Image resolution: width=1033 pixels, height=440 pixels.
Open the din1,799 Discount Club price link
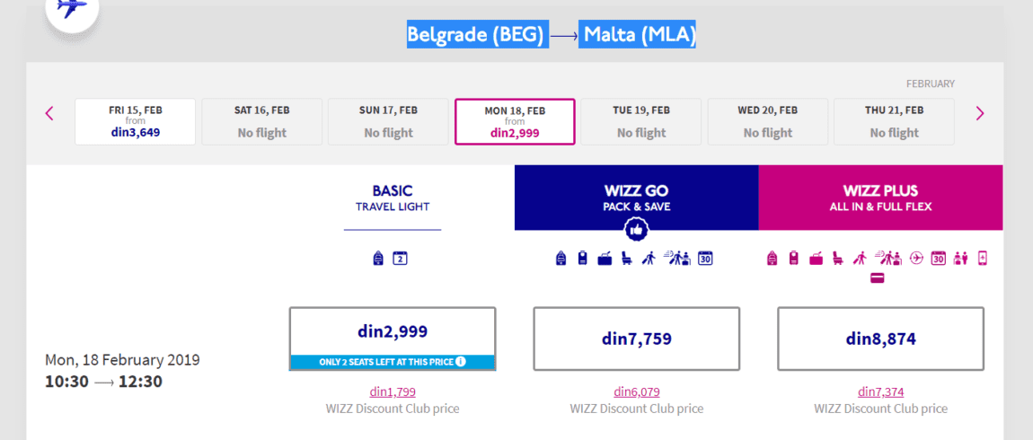pos(393,392)
